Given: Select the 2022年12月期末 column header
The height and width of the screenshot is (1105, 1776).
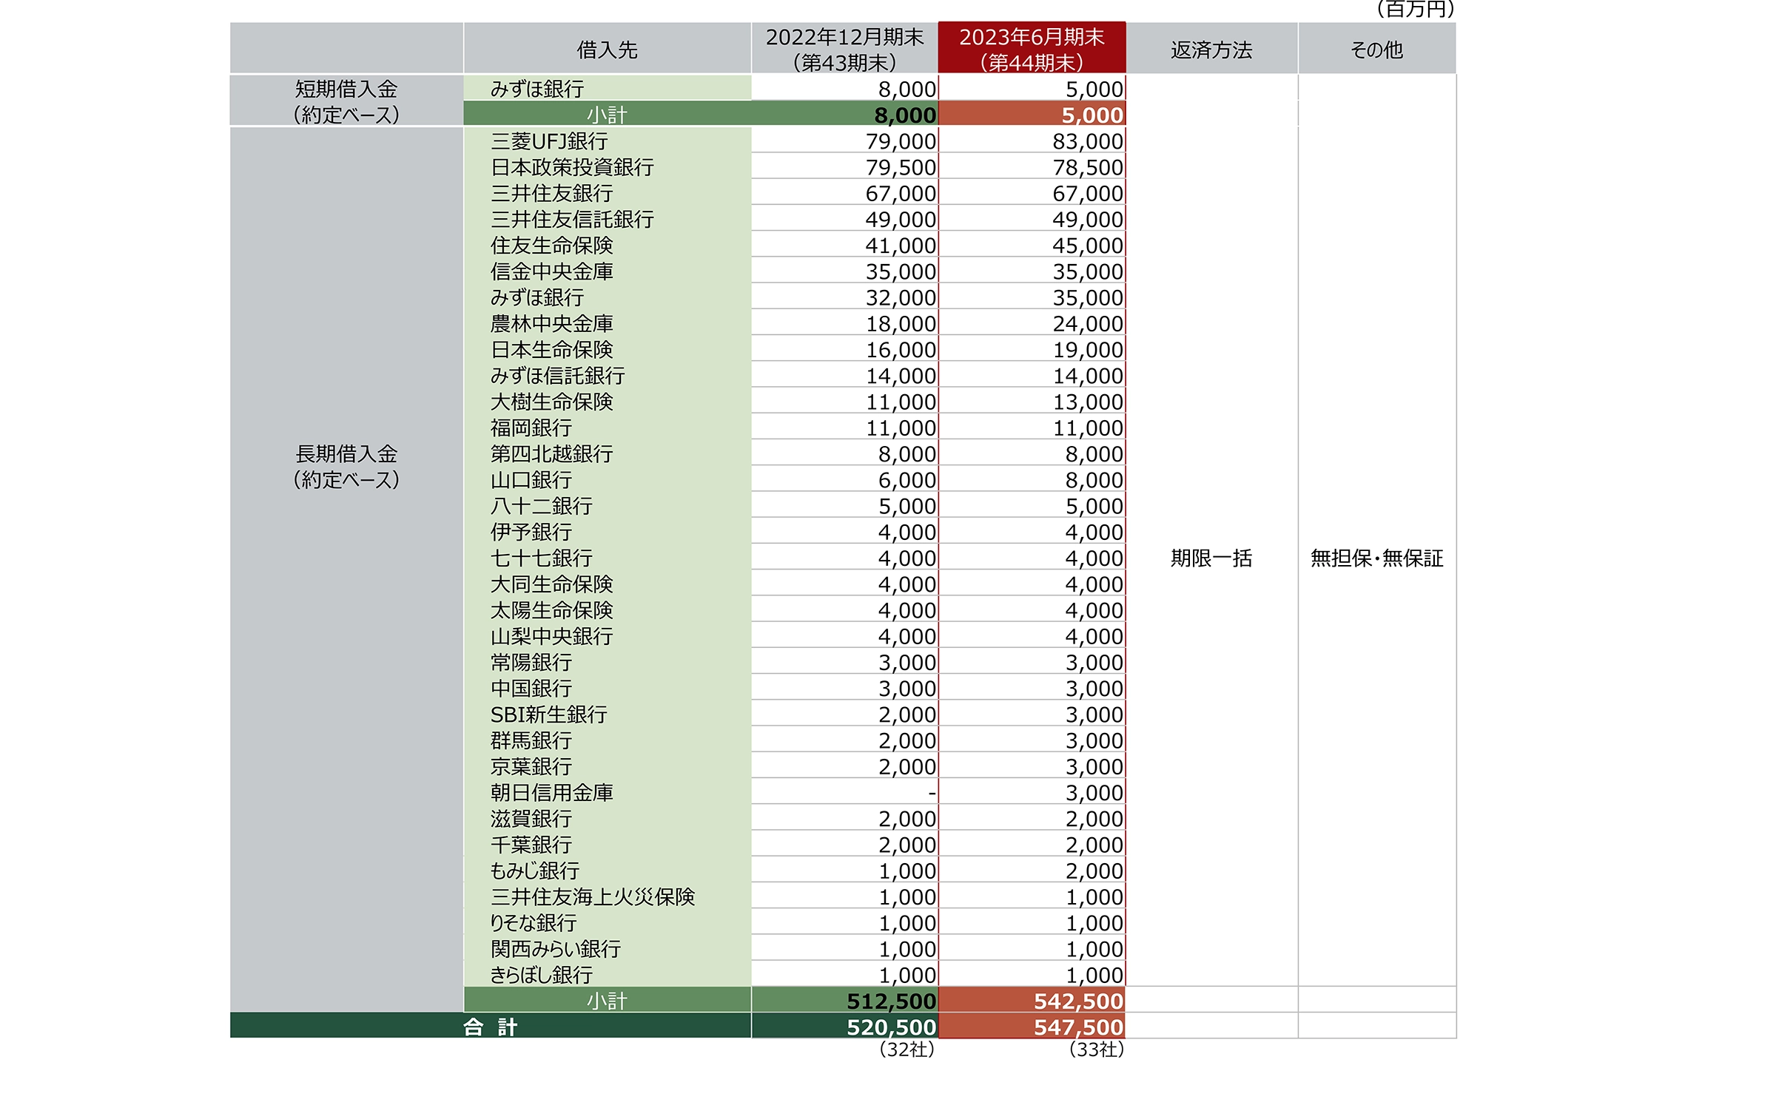Looking at the screenshot, I should tap(844, 50).
